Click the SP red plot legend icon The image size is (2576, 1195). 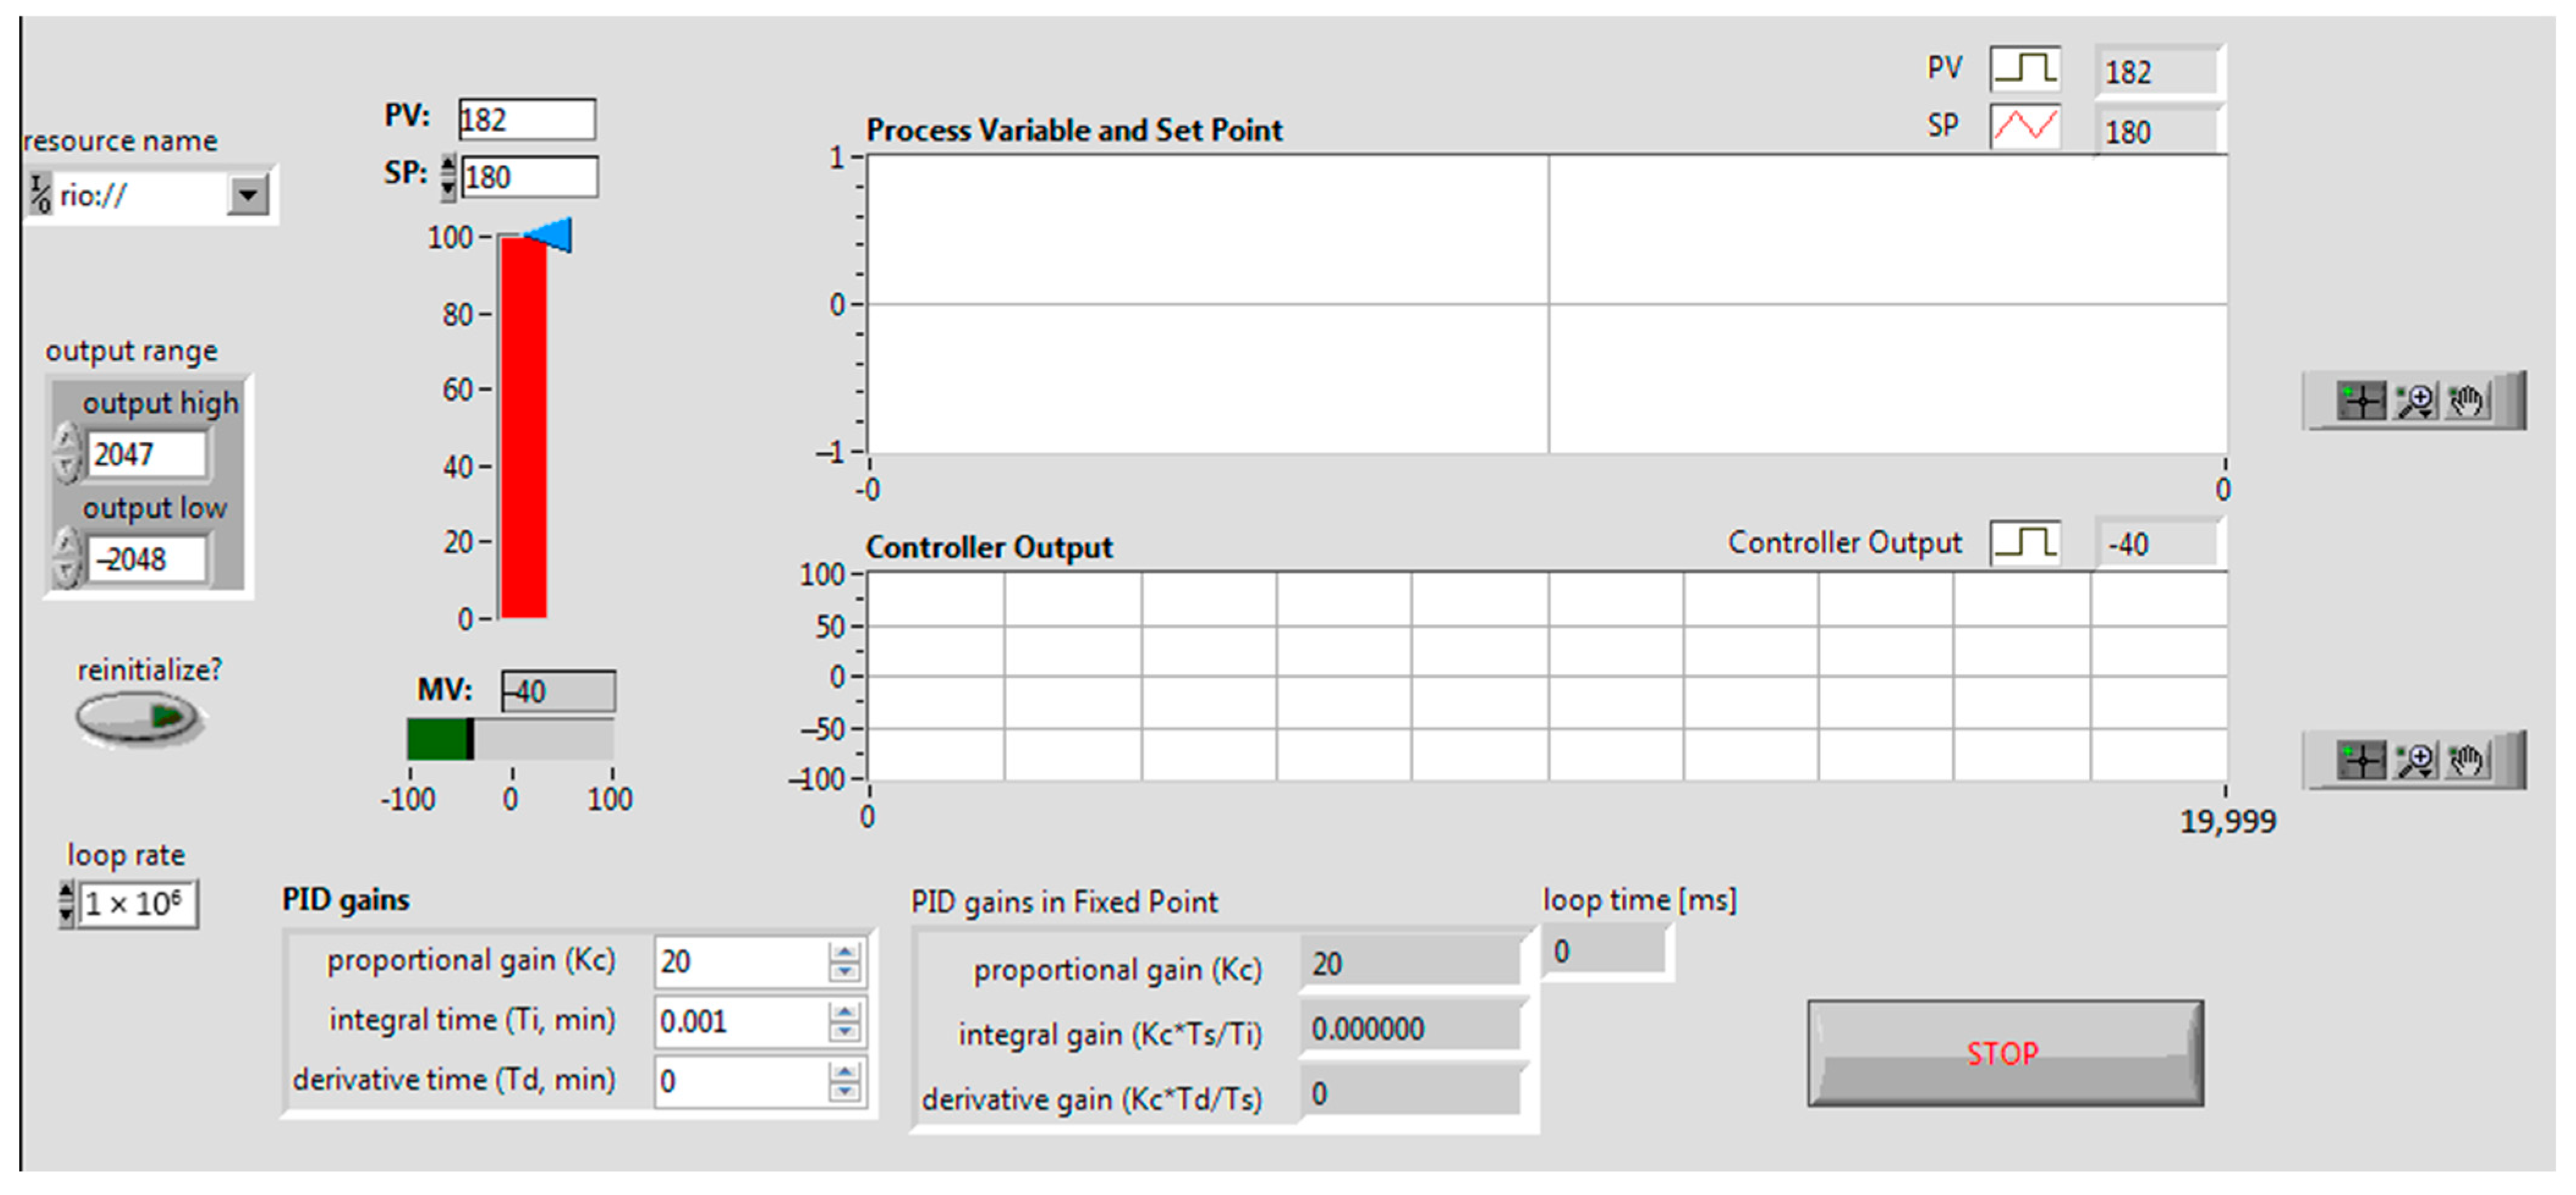(x=2024, y=127)
